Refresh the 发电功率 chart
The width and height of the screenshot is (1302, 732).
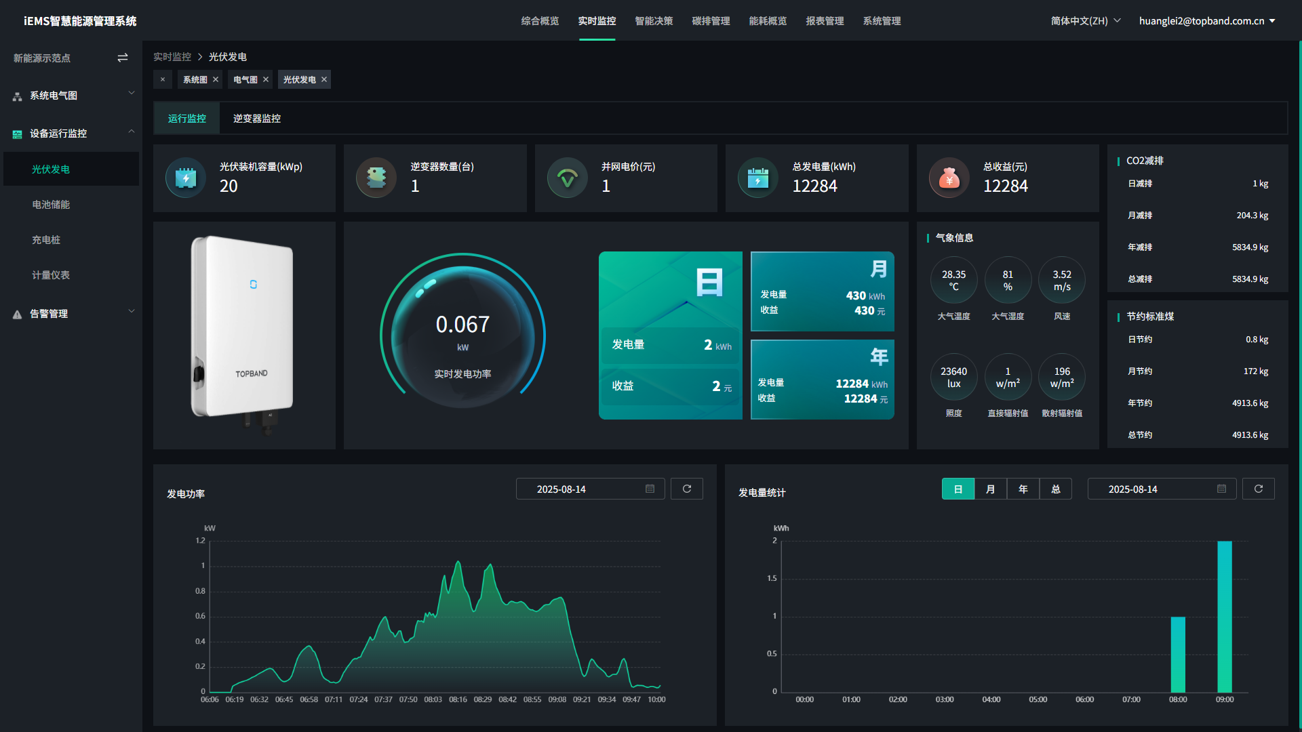pyautogui.click(x=687, y=489)
